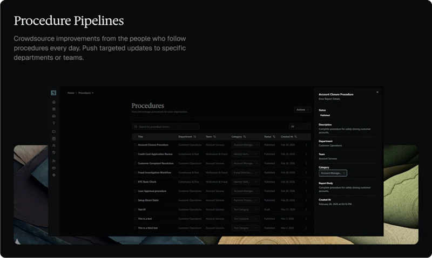This screenshot has height=258, width=432.
Task: Open the Account Closure Procedure title
Action: [153, 145]
